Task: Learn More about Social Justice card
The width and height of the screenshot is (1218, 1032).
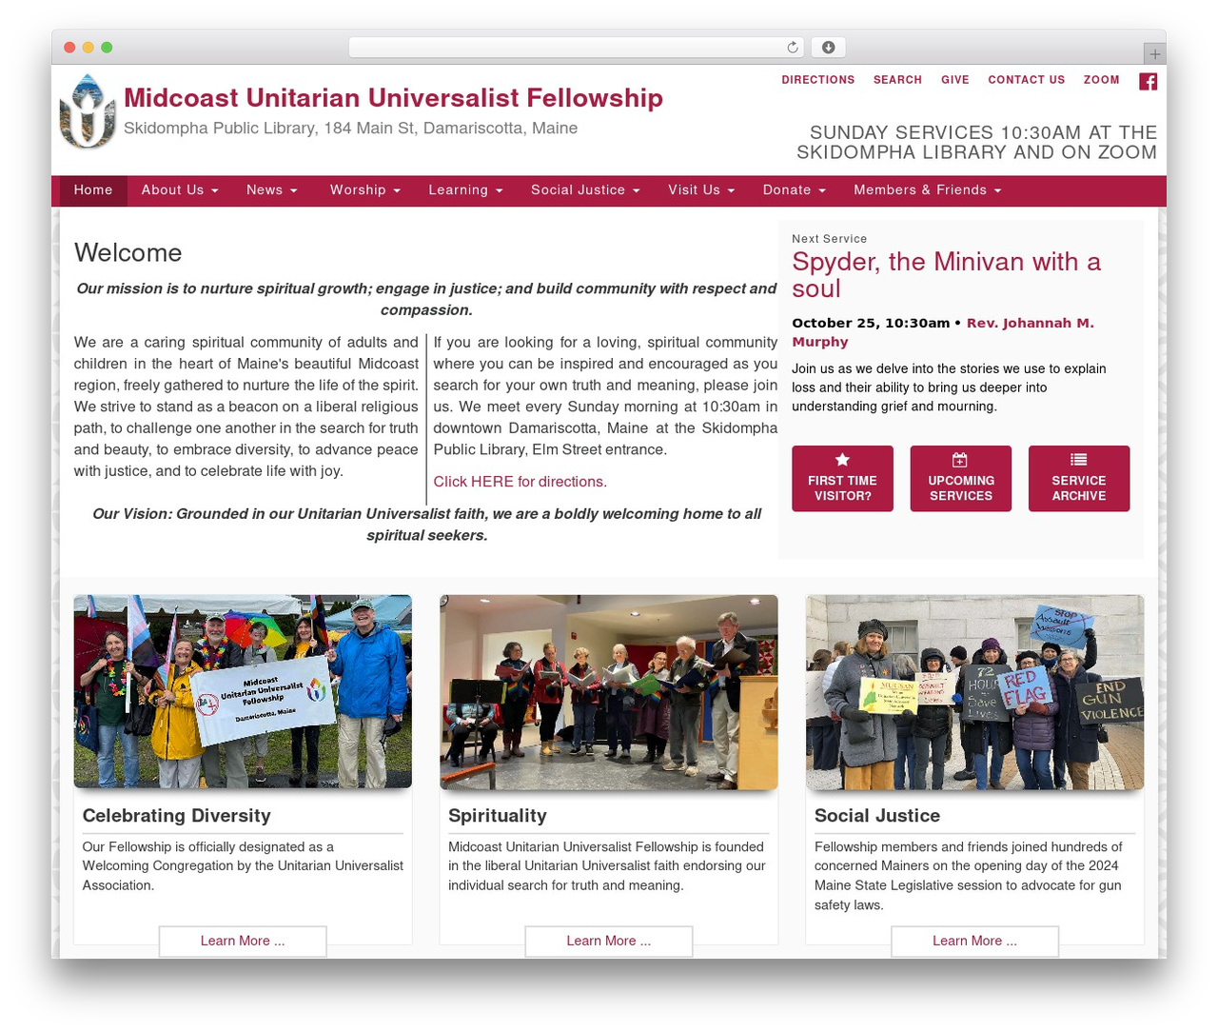Action: [974, 941]
